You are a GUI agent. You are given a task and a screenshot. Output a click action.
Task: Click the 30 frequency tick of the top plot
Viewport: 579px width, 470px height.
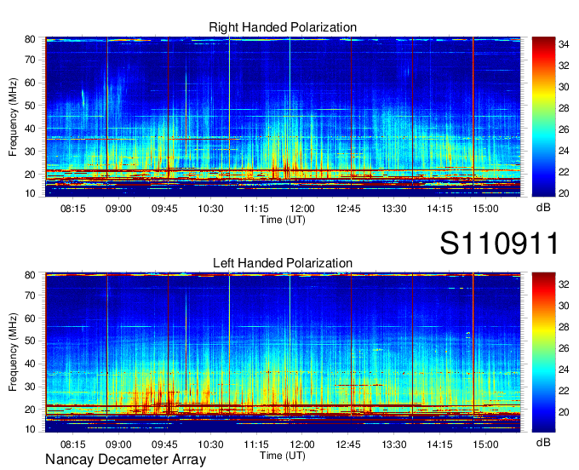pos(30,152)
